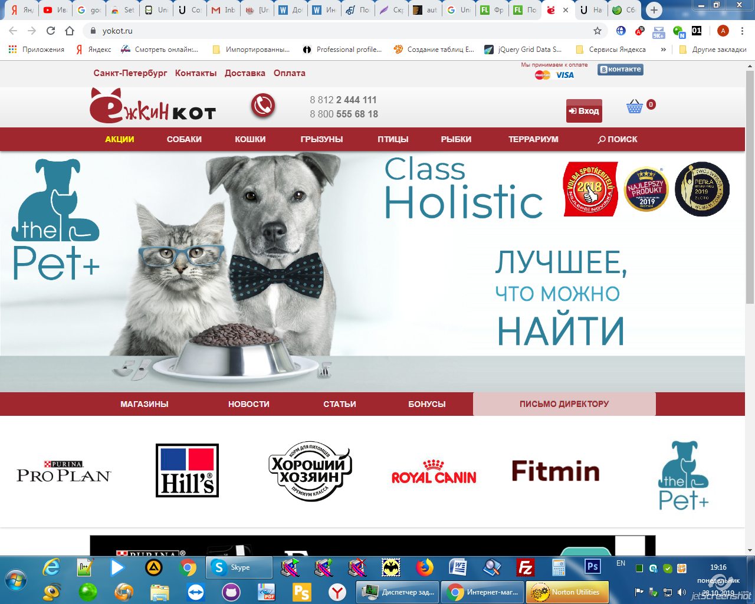Open the shopping cart basket icon
755x604 pixels.
coord(635,107)
